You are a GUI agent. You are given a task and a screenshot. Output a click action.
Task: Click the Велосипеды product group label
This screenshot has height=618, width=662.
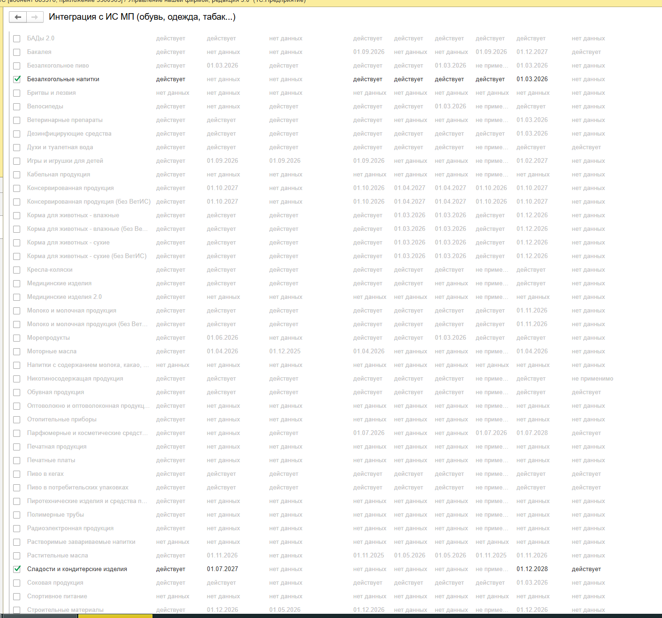click(x=45, y=107)
